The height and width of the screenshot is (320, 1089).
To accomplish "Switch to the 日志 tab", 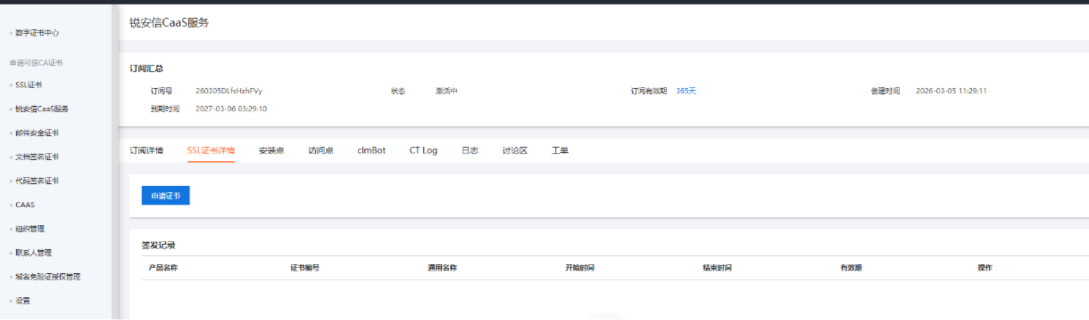I will coord(470,150).
